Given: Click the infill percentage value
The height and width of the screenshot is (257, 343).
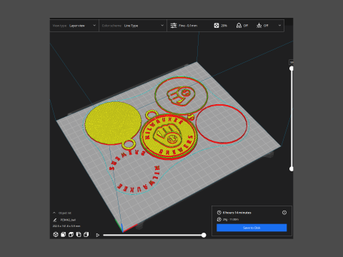Looking at the screenshot, I should tap(224, 26).
